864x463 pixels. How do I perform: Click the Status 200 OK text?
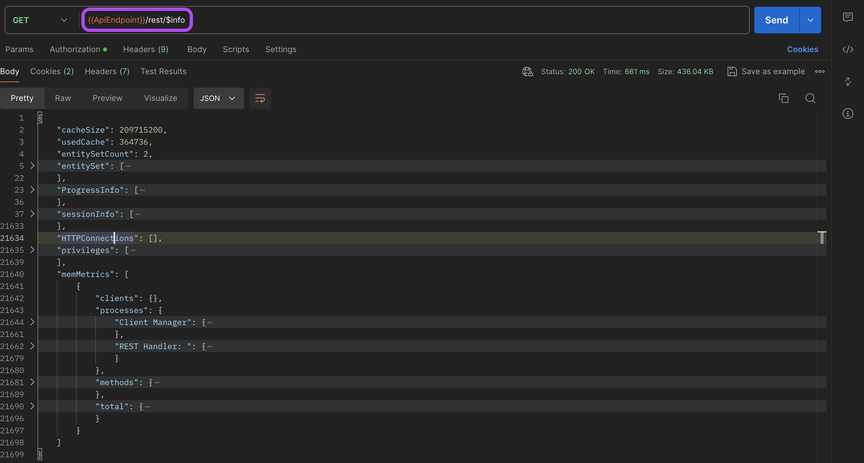coord(568,72)
